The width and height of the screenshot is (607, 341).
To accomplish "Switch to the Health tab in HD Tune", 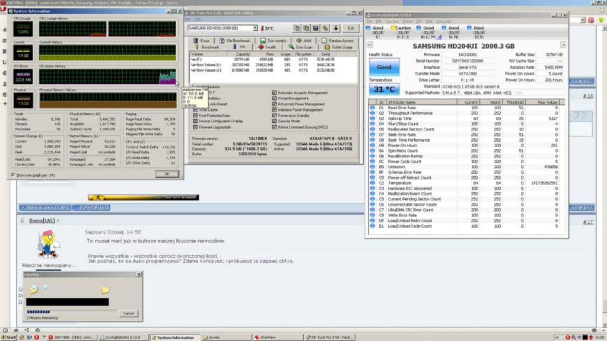I will 267,47.
